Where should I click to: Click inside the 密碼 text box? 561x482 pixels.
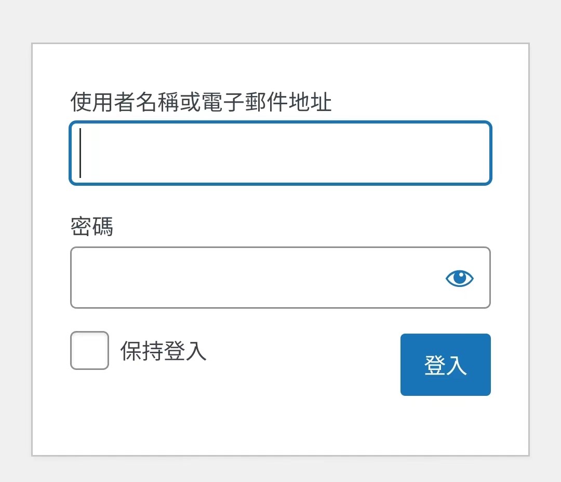click(255, 278)
